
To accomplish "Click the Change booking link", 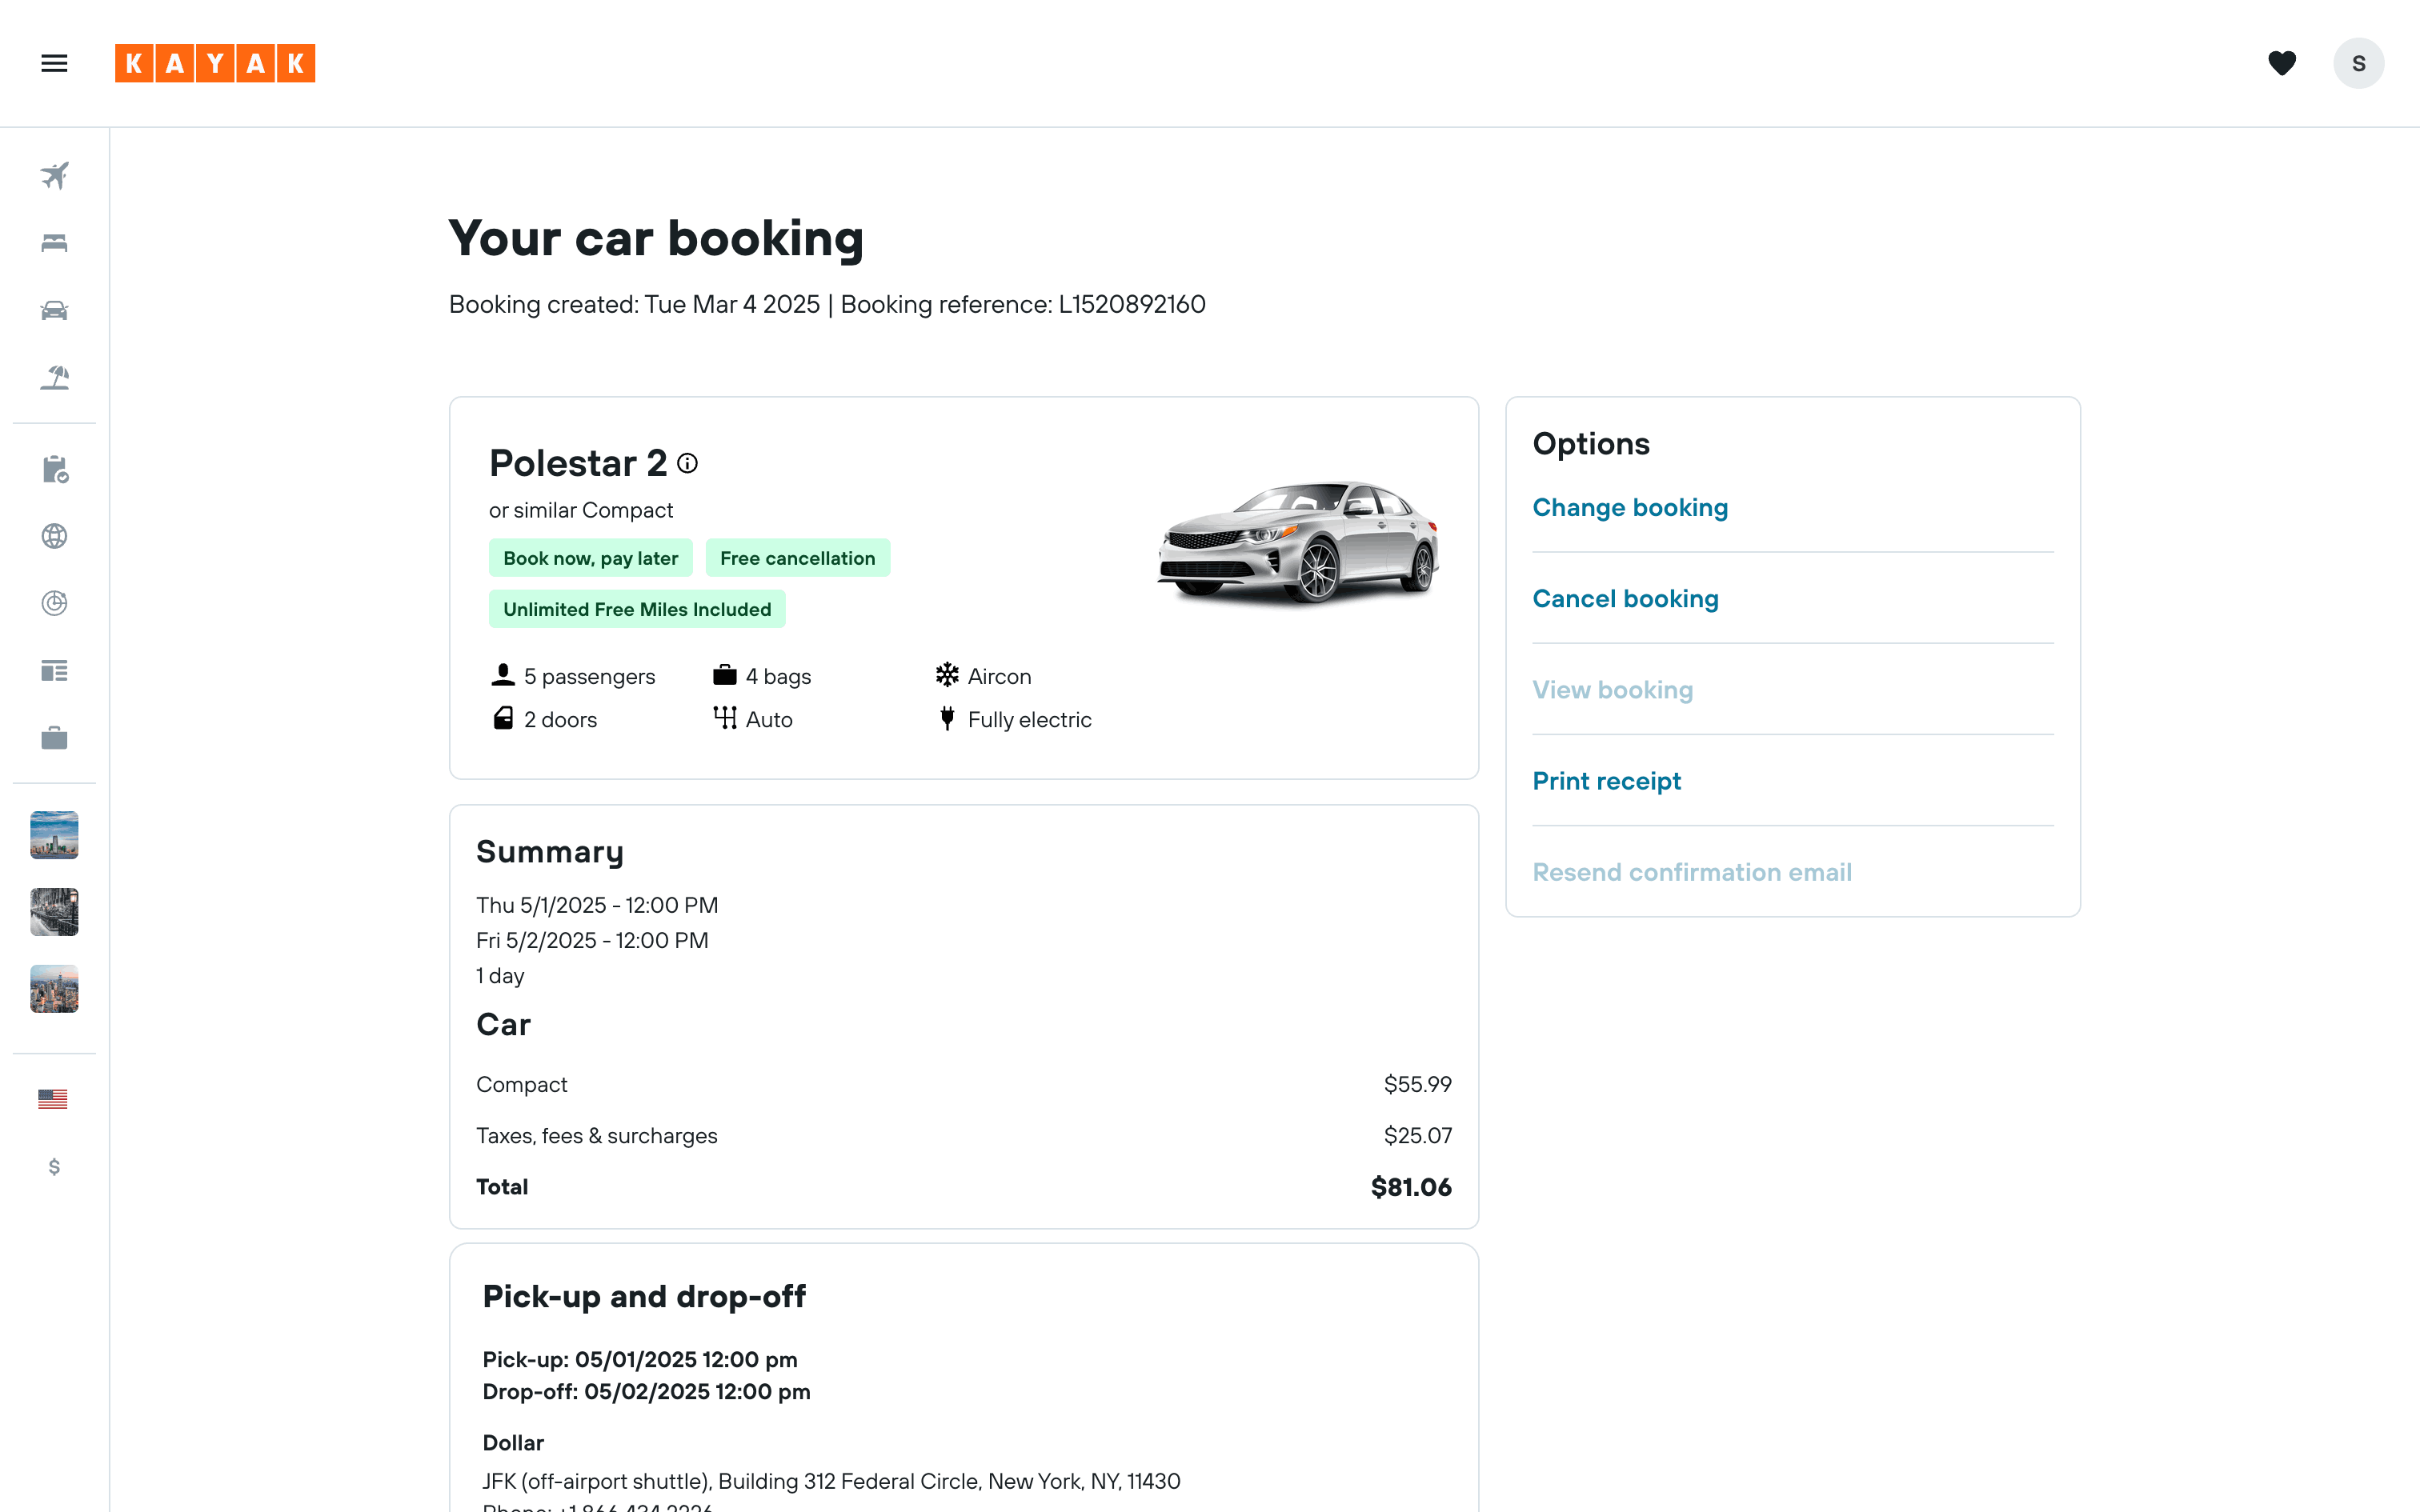I will click(1630, 507).
